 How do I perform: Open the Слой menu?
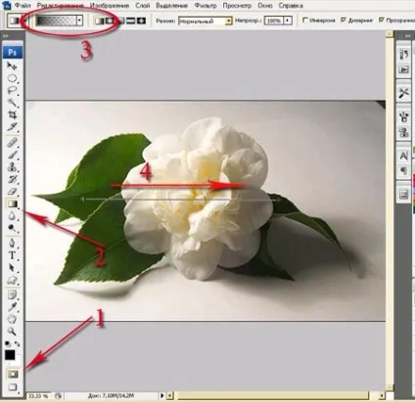click(143, 6)
